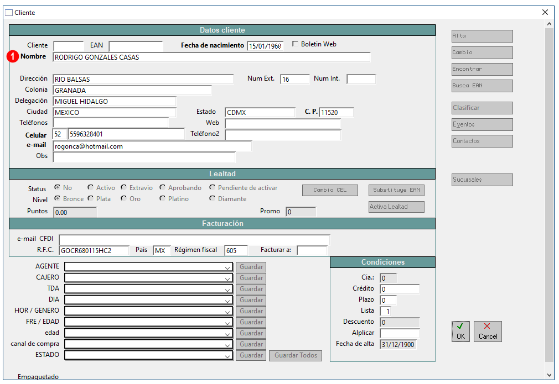
Task: Click the OK button with green checkmark
Action: click(x=460, y=332)
